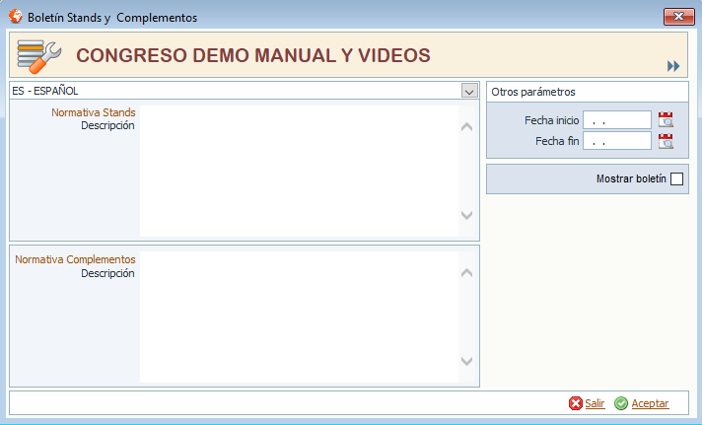Click the red Salir cross icon
The width and height of the screenshot is (702, 425).
(x=575, y=403)
